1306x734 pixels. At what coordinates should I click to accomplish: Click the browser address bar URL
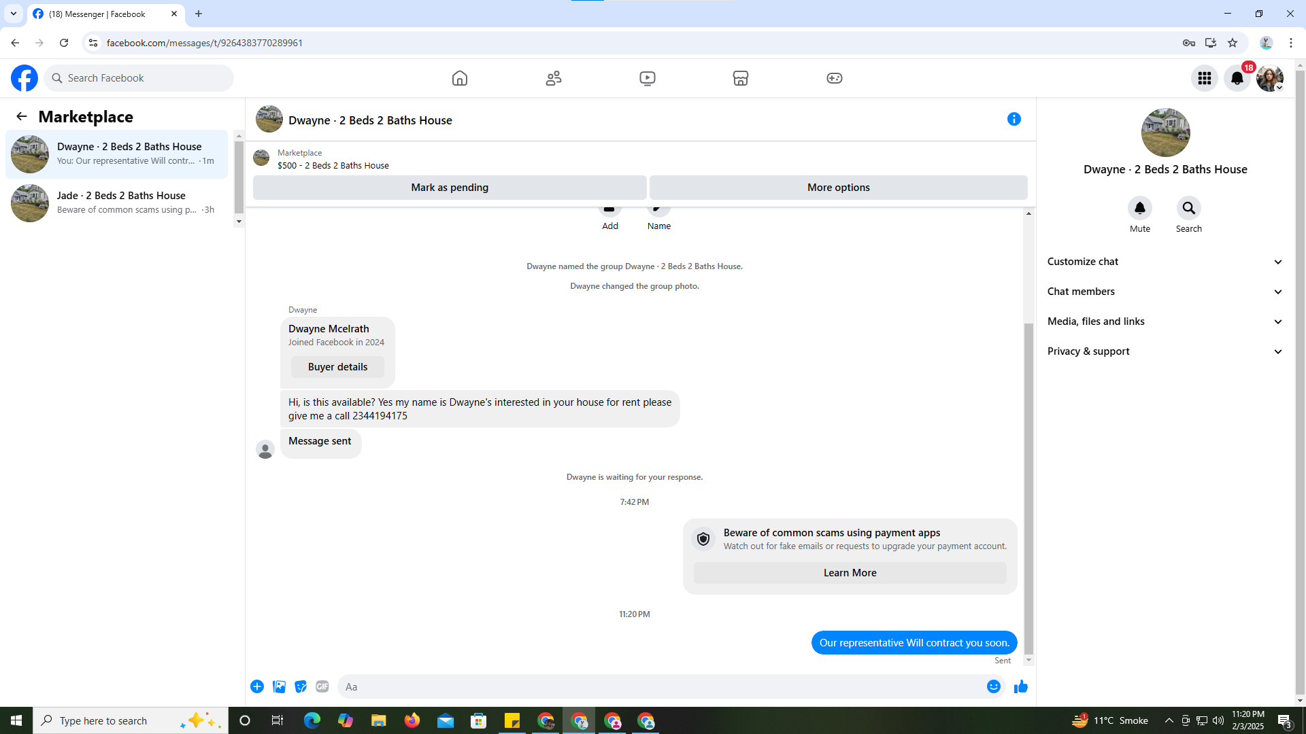[204, 43]
